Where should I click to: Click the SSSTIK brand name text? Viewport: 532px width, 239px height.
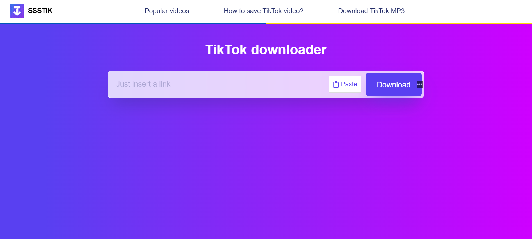tap(40, 11)
